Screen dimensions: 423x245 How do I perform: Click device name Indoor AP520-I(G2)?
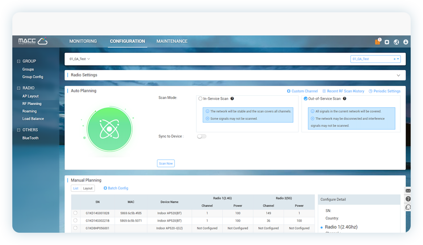(x=169, y=228)
